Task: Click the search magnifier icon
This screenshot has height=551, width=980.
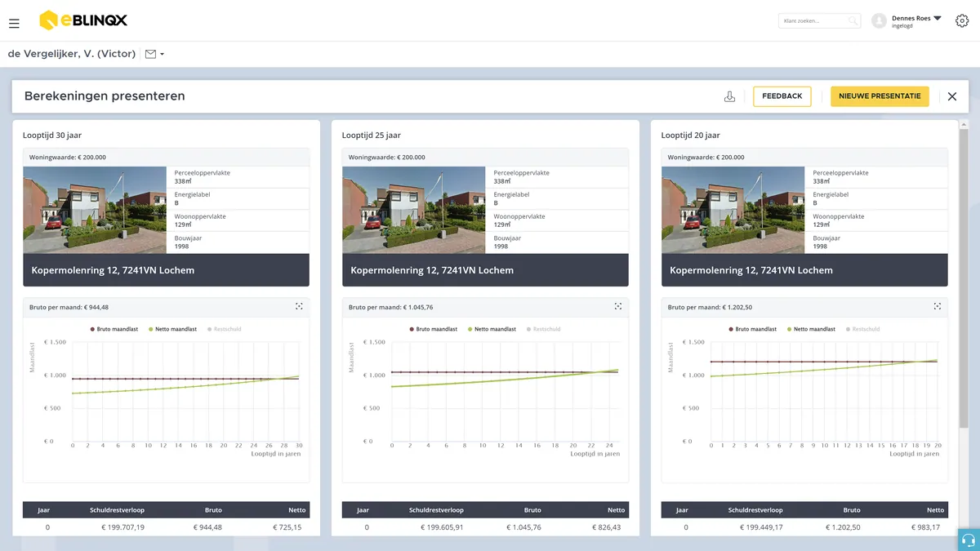Action: [x=852, y=20]
